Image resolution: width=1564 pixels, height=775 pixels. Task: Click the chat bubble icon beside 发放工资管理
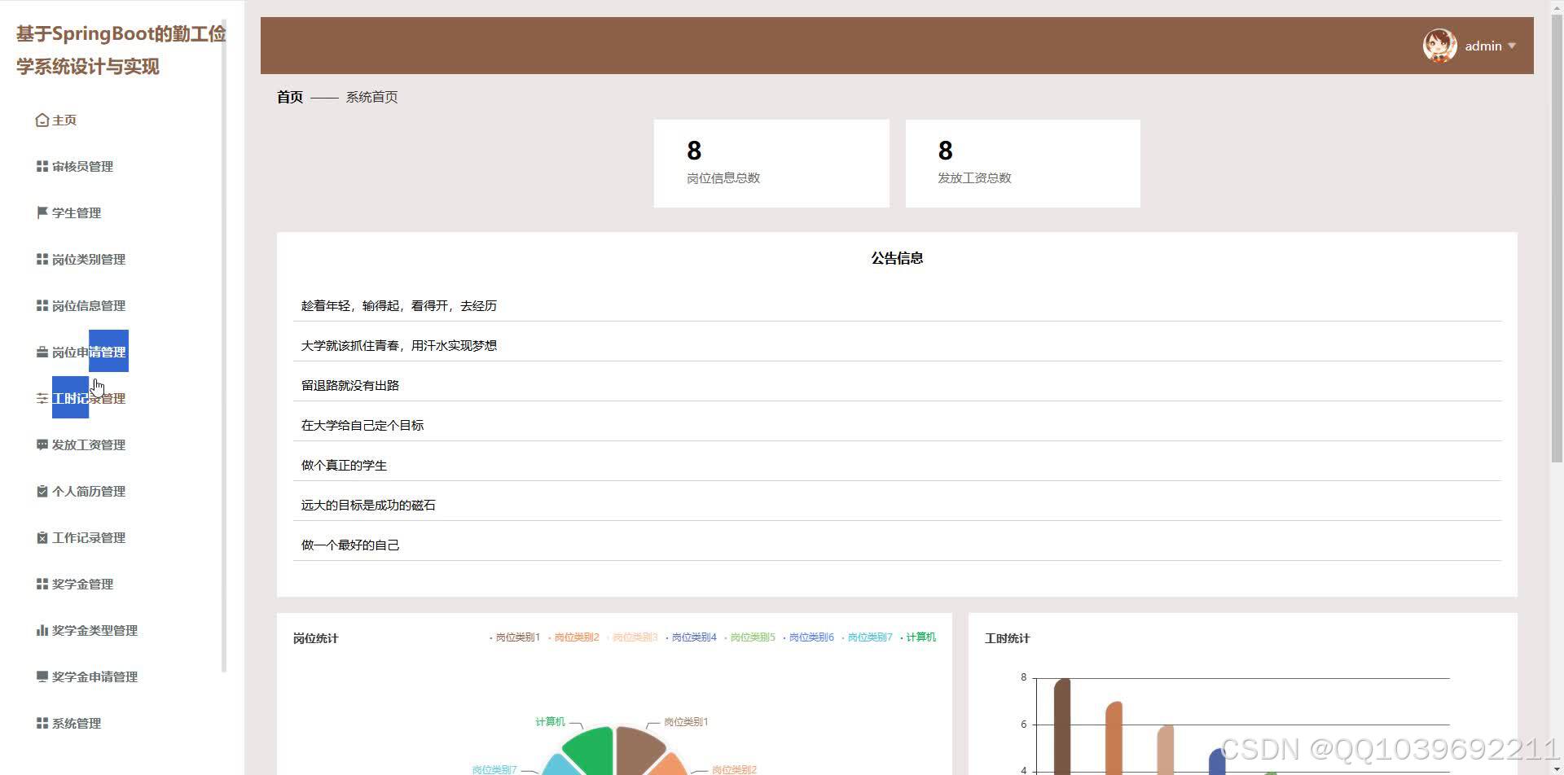[42, 445]
